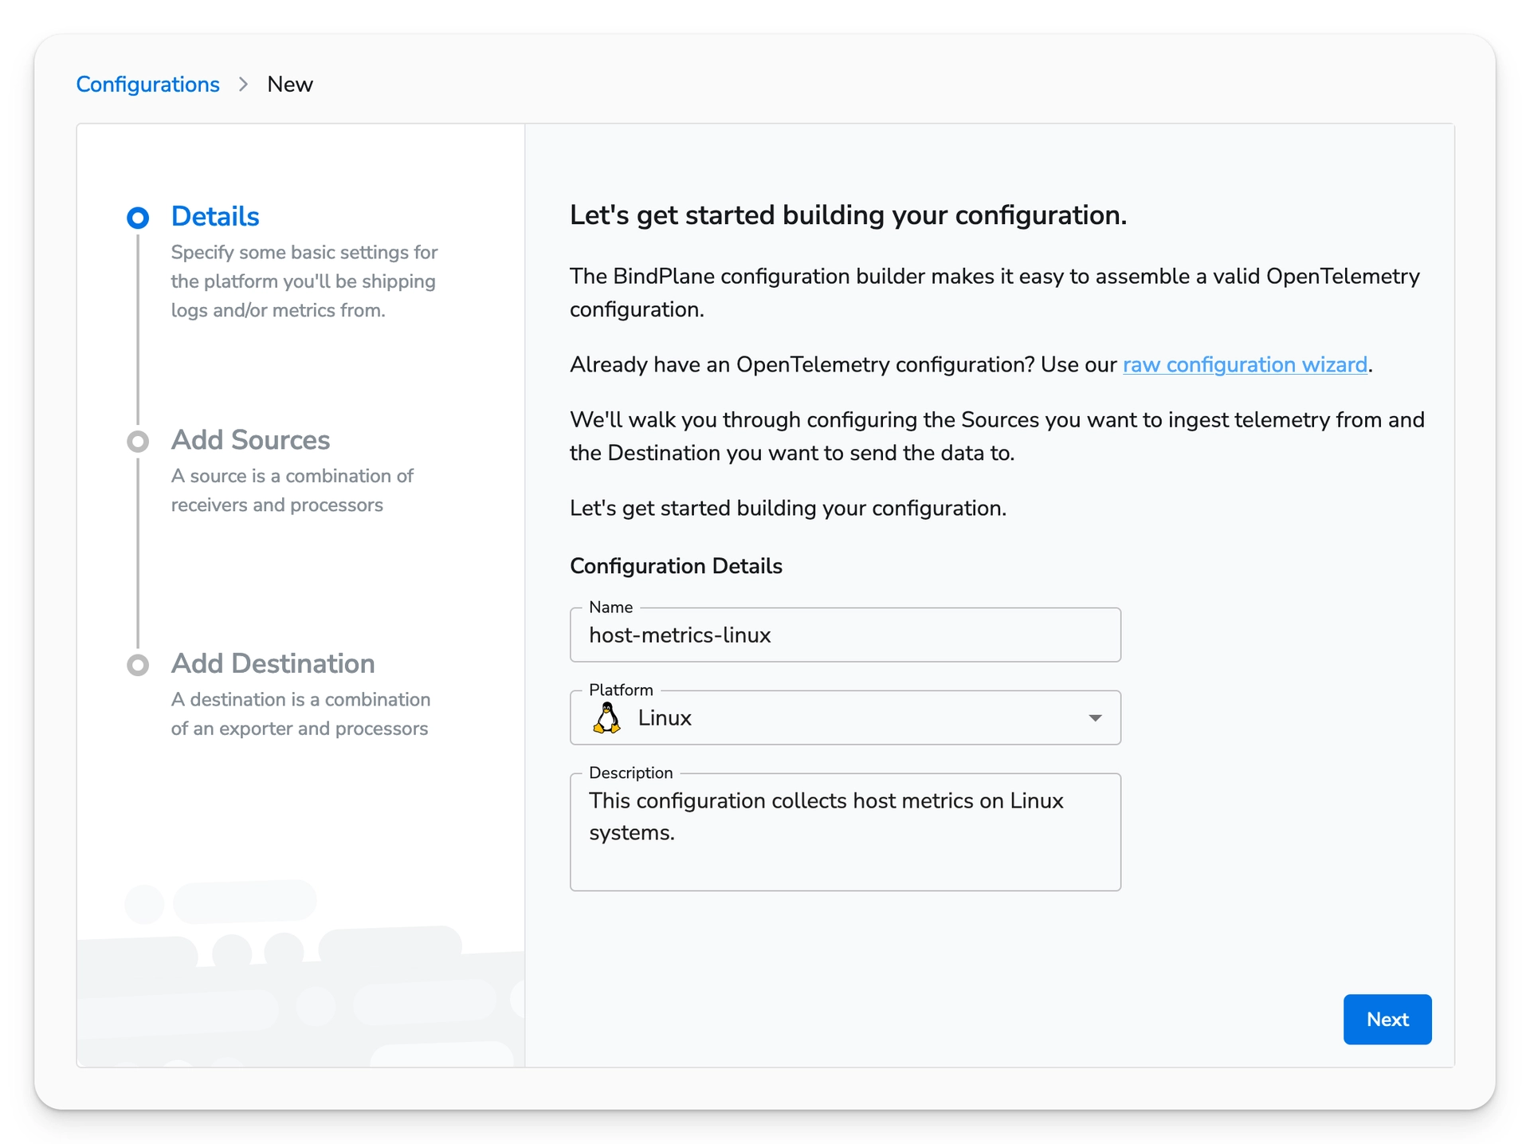Click the Next button
Viewport: 1530px width, 1144px height.
coord(1387,1020)
